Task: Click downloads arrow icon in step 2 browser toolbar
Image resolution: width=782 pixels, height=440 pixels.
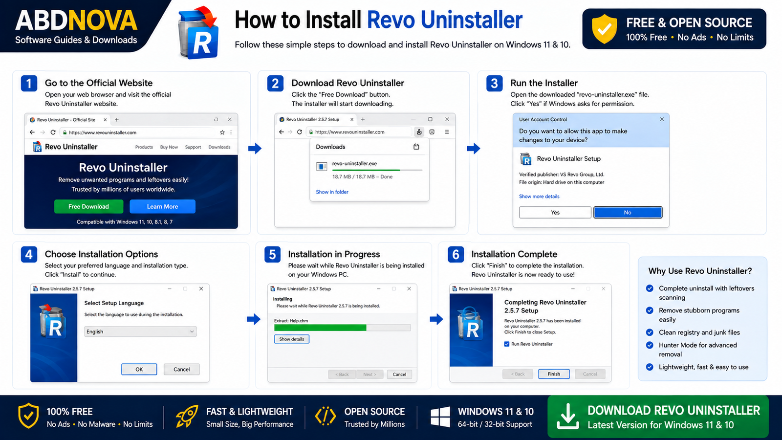Action: pyautogui.click(x=419, y=132)
